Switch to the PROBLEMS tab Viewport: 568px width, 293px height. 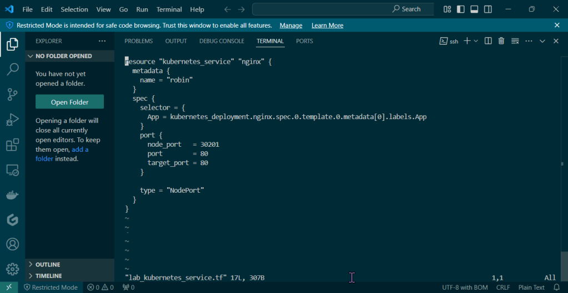138,41
